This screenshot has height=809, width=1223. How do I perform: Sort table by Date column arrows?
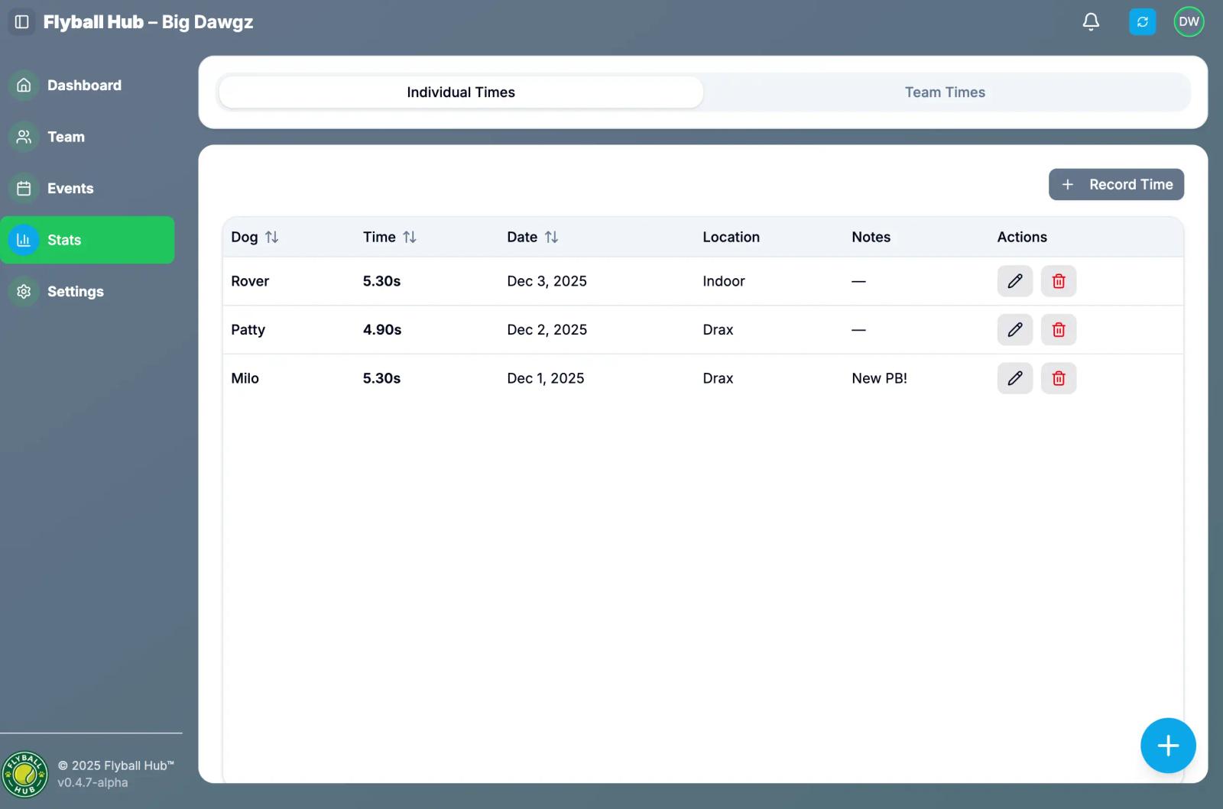tap(551, 238)
